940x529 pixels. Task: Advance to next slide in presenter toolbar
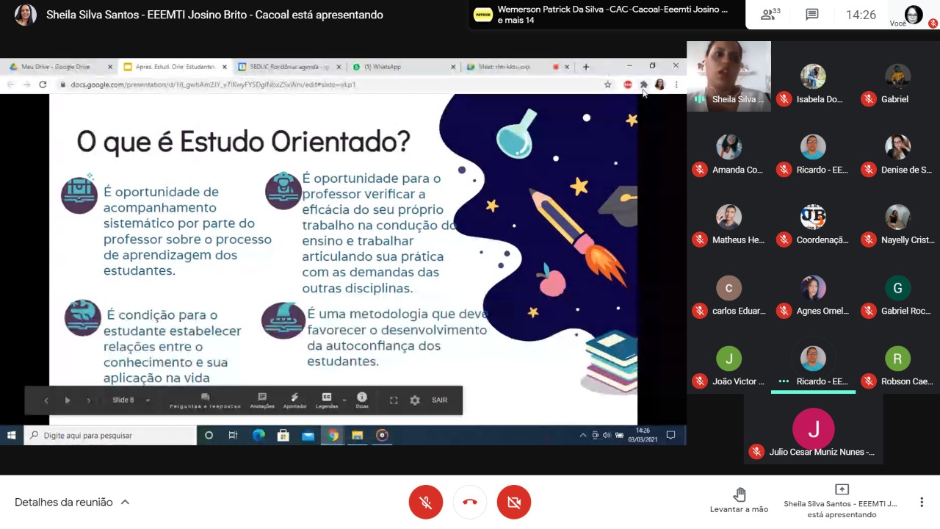pos(88,400)
